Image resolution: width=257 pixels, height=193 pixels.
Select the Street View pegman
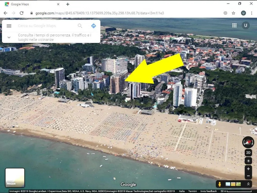220,184
